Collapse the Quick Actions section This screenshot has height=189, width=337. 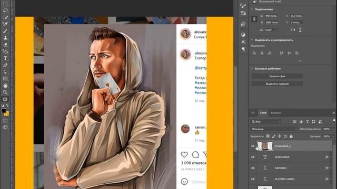coord(252,69)
